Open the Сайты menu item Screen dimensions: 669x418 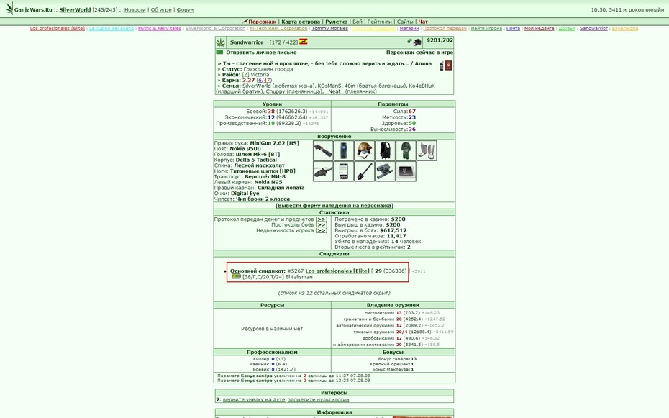click(x=405, y=22)
